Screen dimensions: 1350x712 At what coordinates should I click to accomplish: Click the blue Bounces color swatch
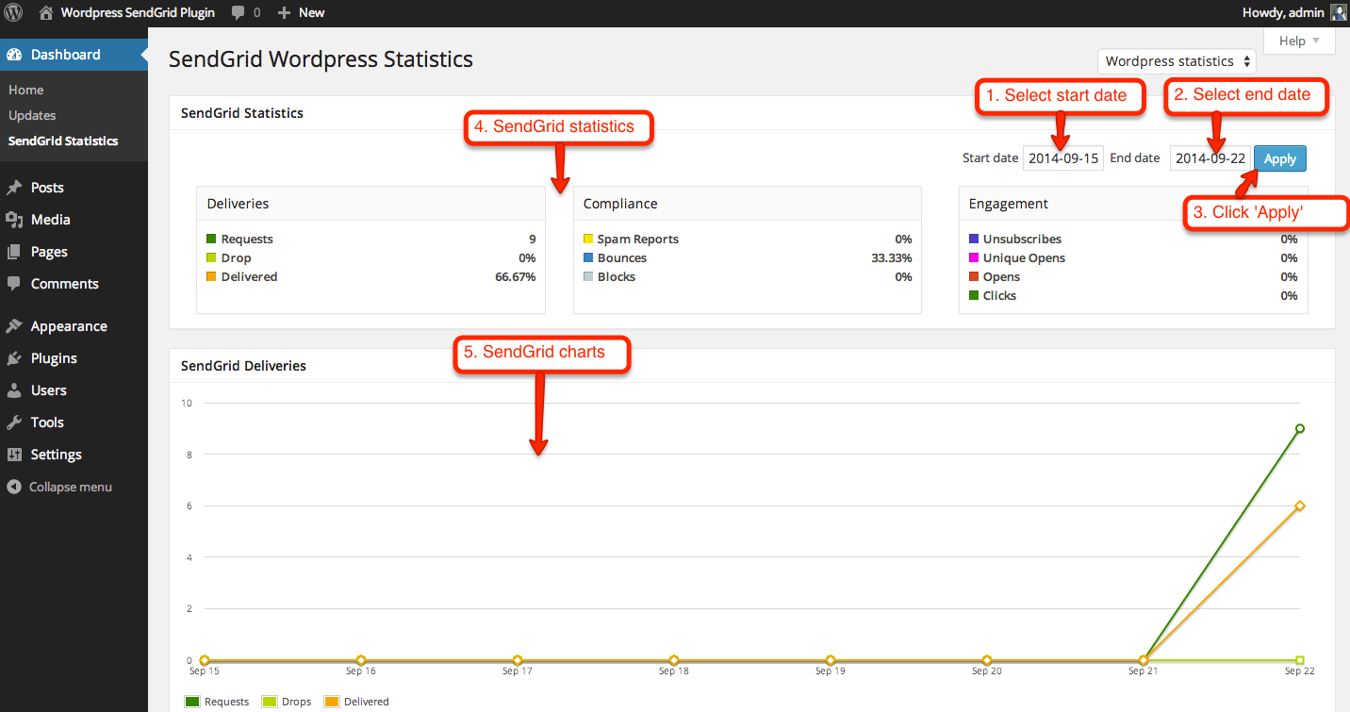pyautogui.click(x=588, y=257)
